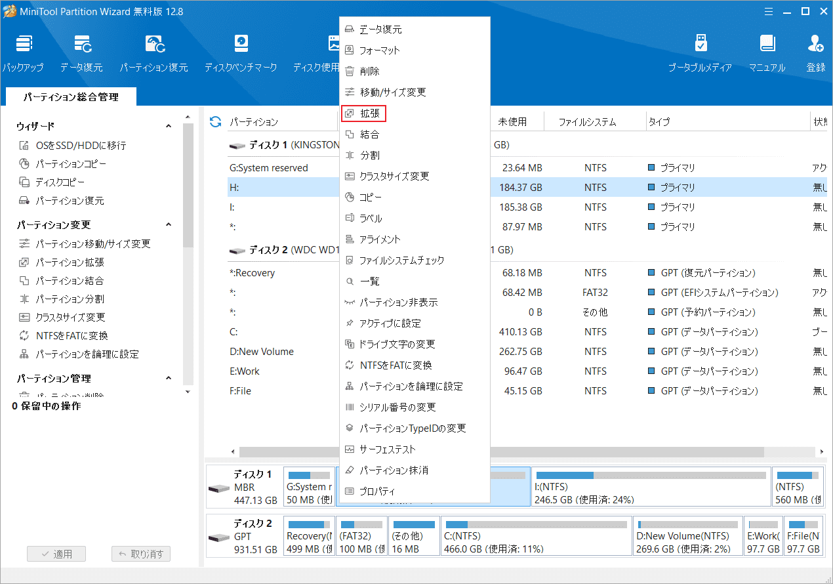Screen dimensions: 833x584
Task: Click ディスク 2 GPT disk icon in map
Action: 218,538
